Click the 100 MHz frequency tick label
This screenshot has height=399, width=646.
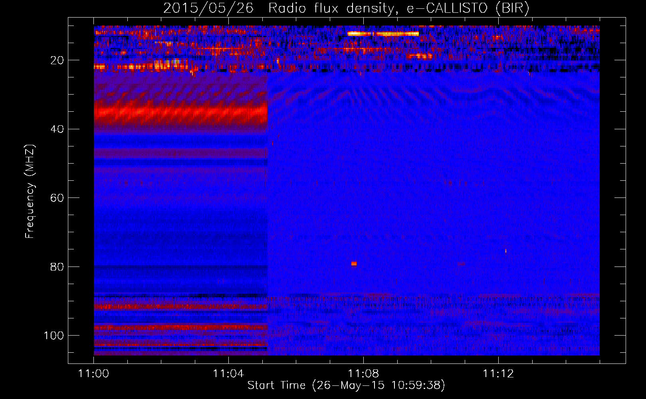[54, 336]
